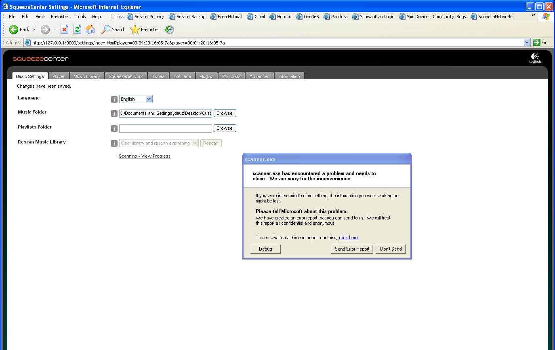Click the info icon beside Rescan Music Library
The image size is (555, 350).
click(114, 143)
